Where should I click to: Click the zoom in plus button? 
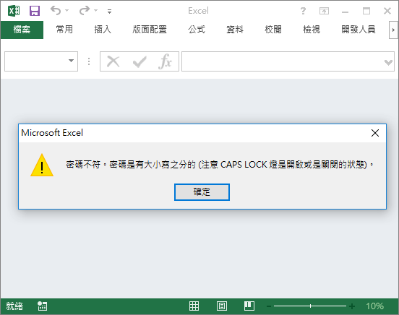[352, 306]
